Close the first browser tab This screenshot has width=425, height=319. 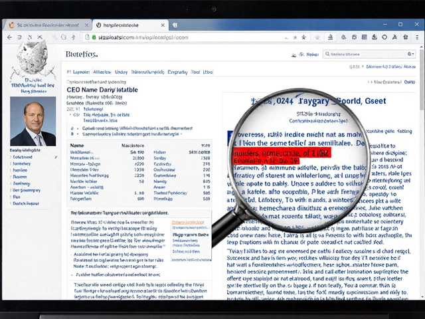pos(87,25)
